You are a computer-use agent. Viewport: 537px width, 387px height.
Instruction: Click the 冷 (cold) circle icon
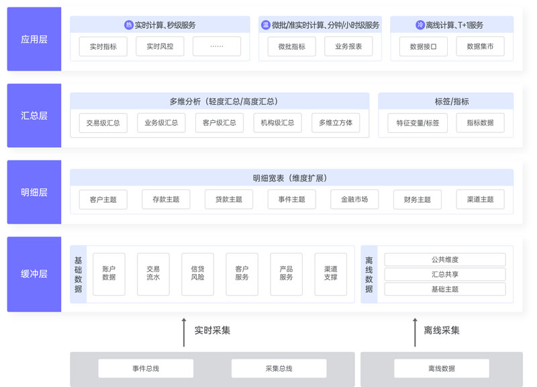[x=420, y=25]
